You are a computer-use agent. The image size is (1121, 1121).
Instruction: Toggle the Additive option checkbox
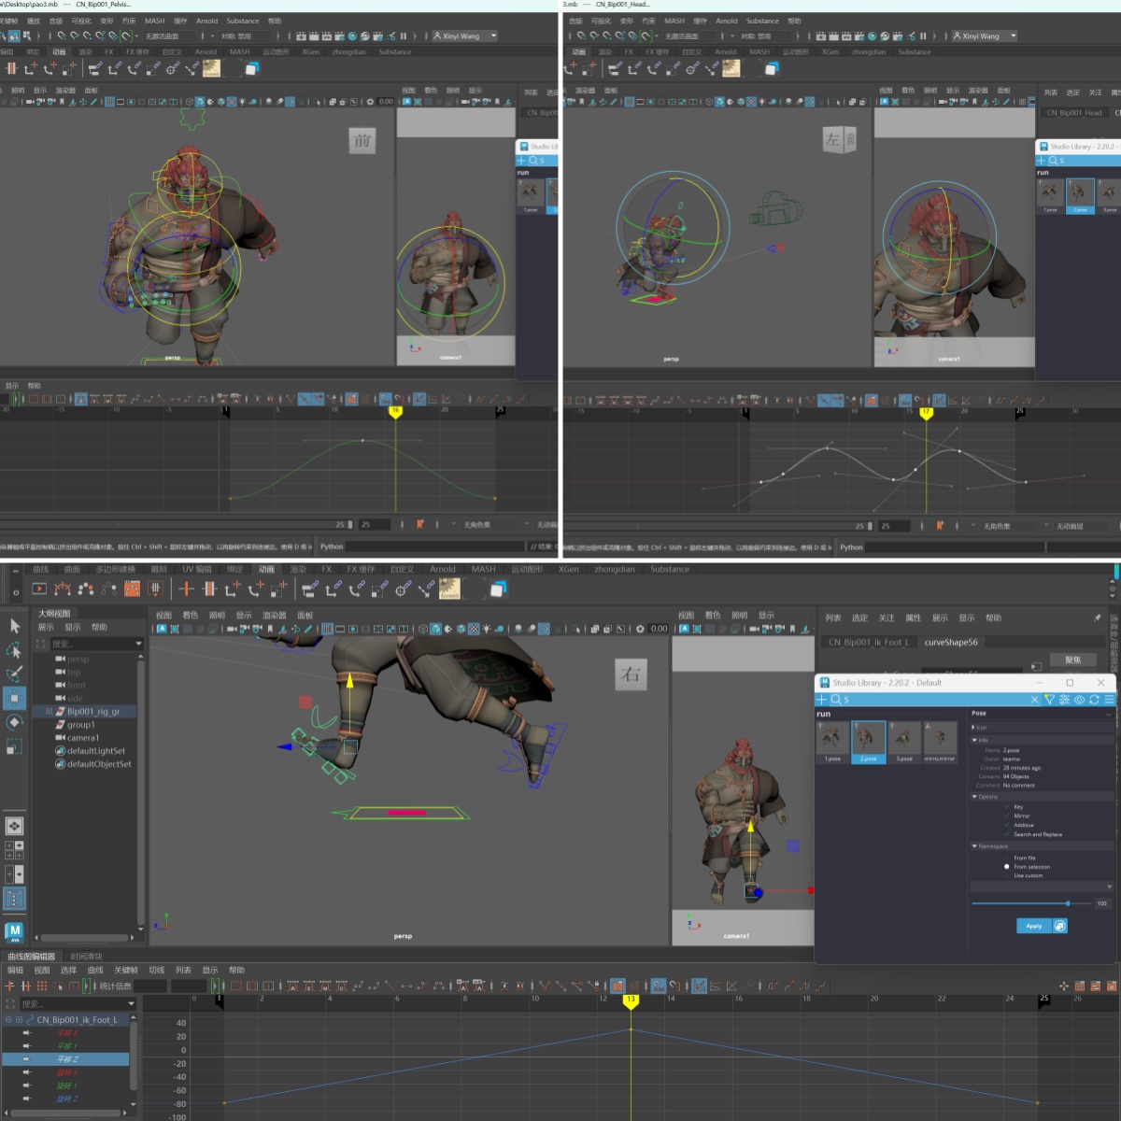(1007, 825)
